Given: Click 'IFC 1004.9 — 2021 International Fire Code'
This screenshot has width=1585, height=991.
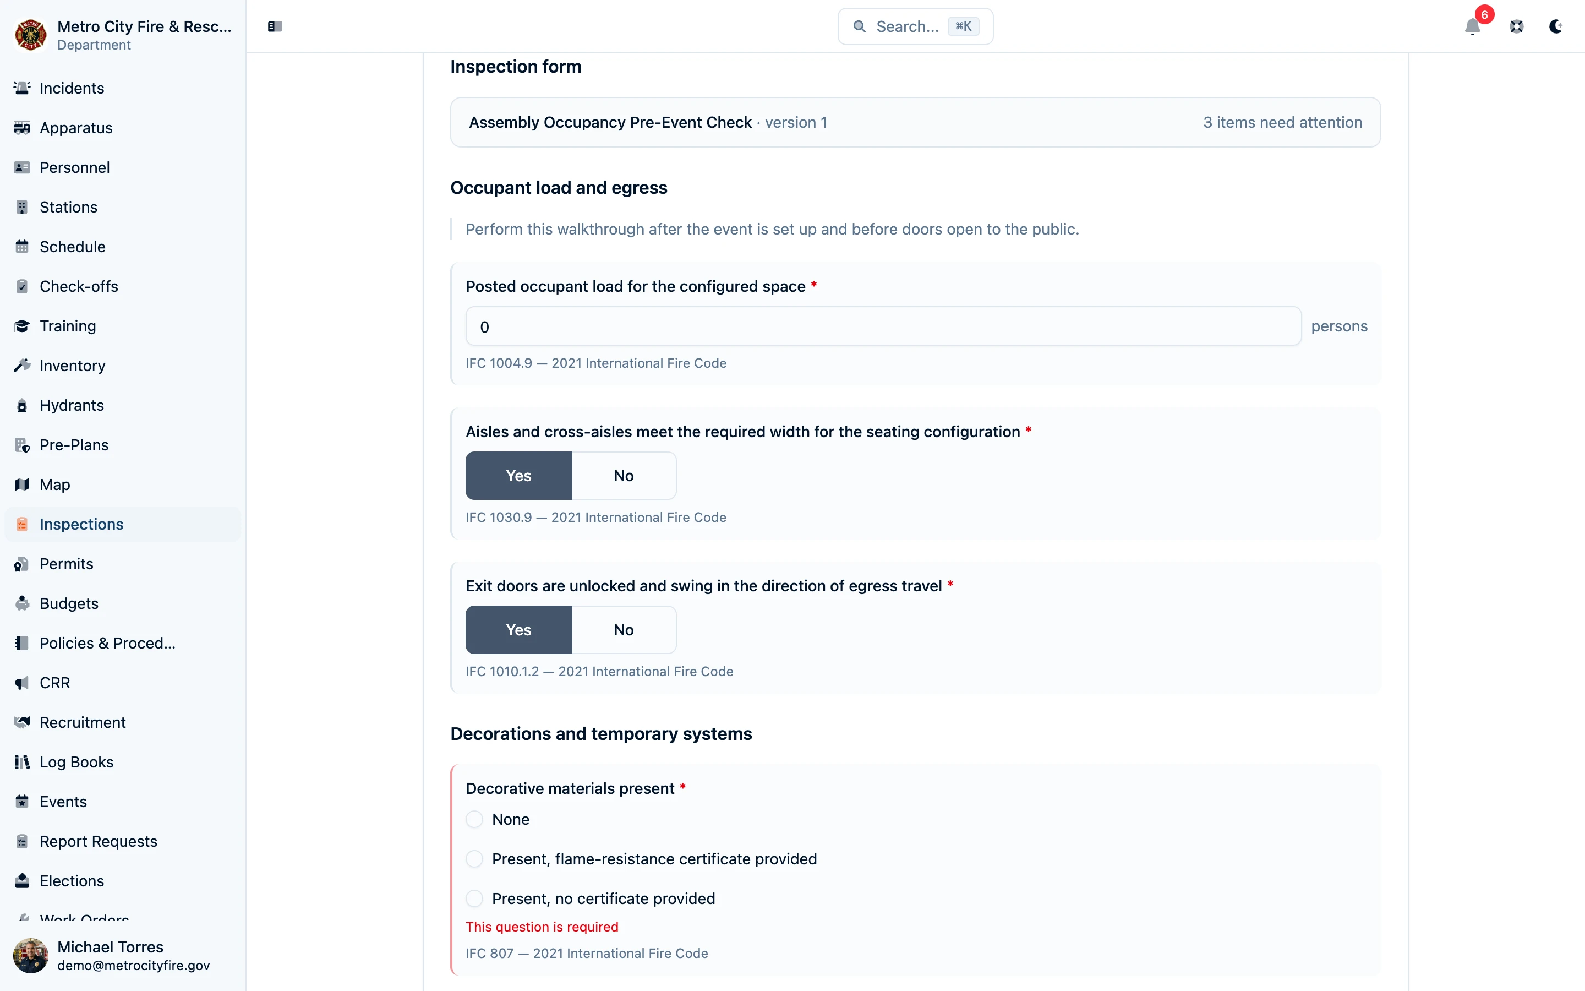Looking at the screenshot, I should tap(596, 363).
